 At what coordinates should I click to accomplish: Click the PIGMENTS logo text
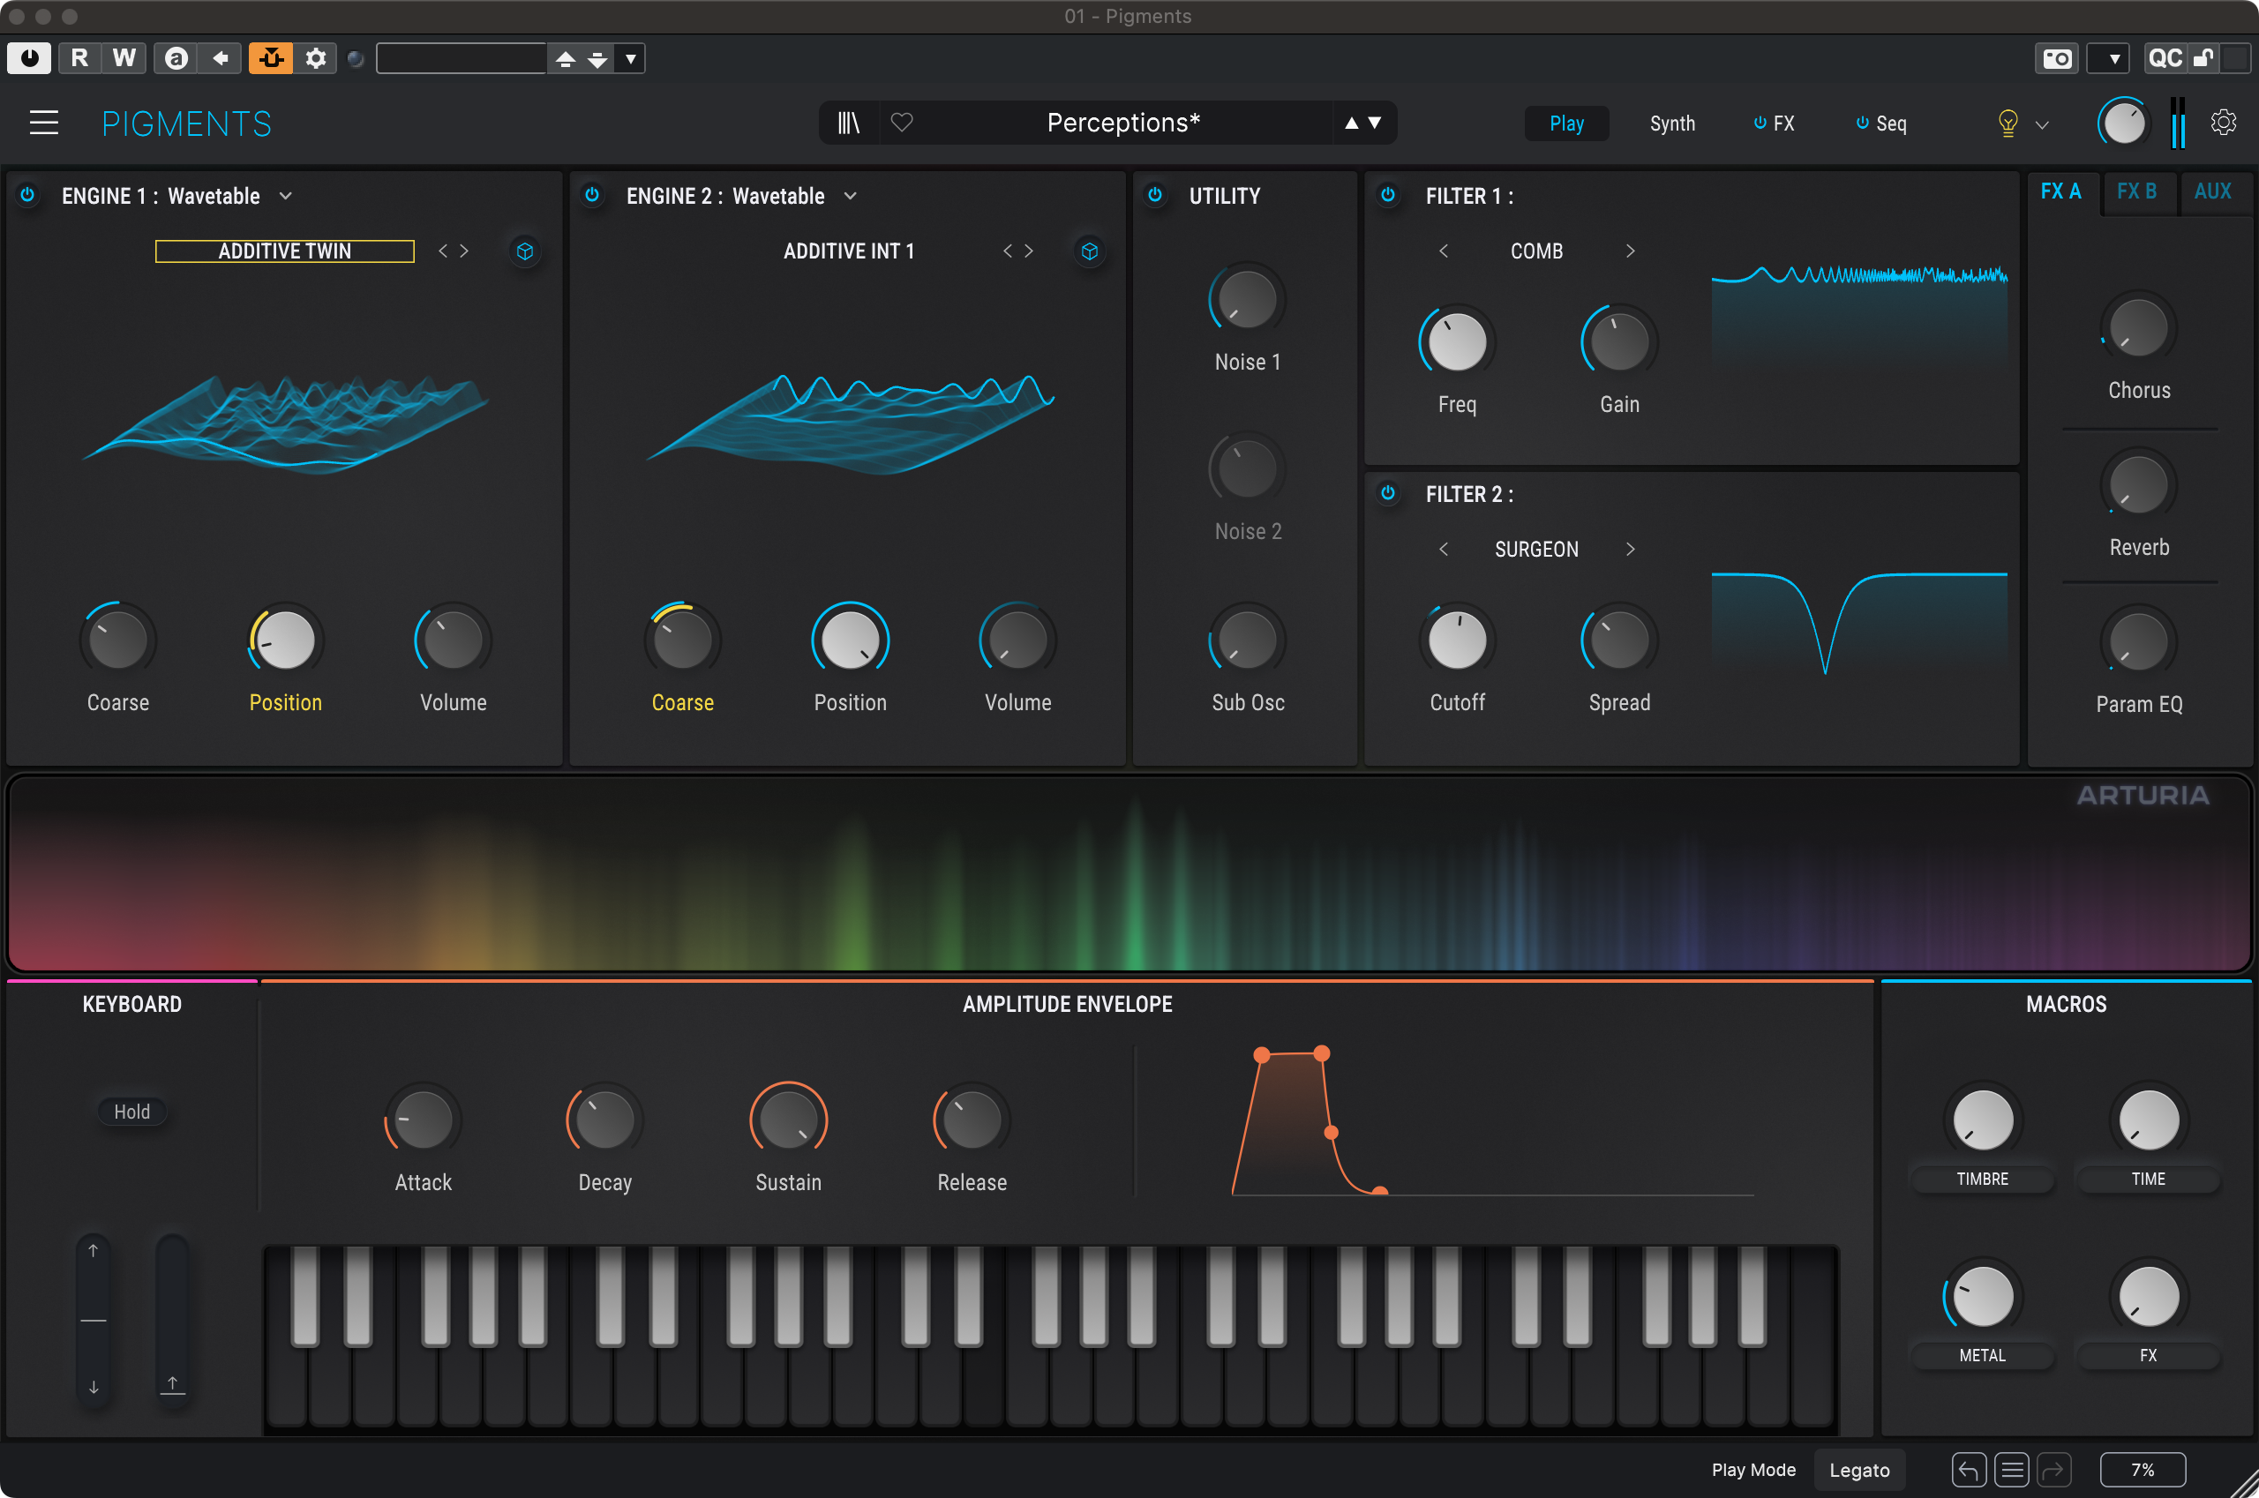[x=187, y=124]
